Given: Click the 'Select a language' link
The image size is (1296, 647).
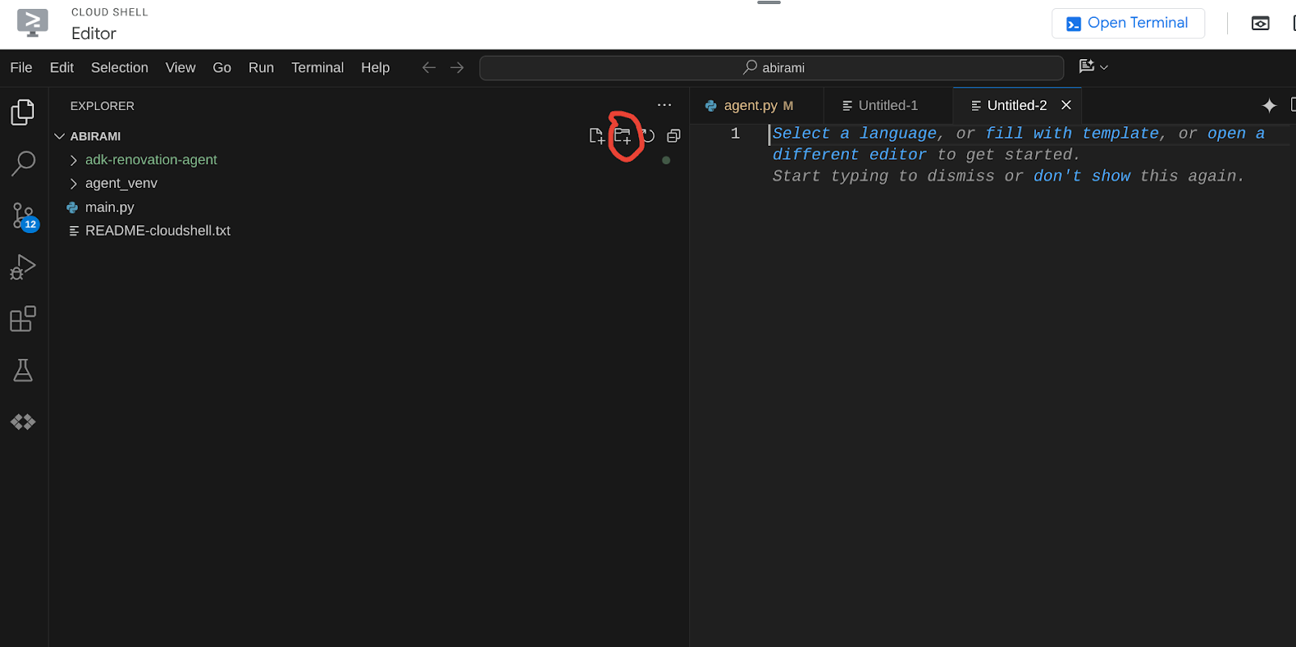Looking at the screenshot, I should 854,134.
